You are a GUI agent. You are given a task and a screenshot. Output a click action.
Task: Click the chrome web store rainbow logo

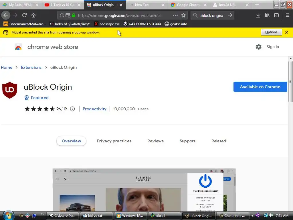click(x=18, y=47)
